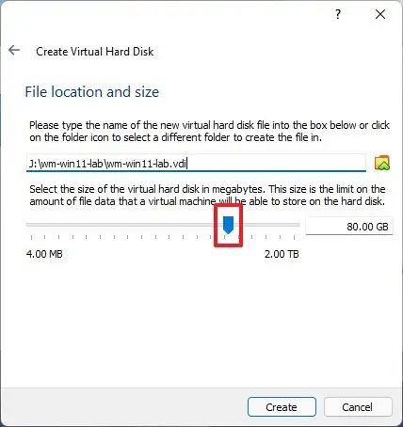The width and height of the screenshot is (403, 427).
Task: Click into the wm-win11-lab.vdi file path field
Action: click(x=196, y=164)
